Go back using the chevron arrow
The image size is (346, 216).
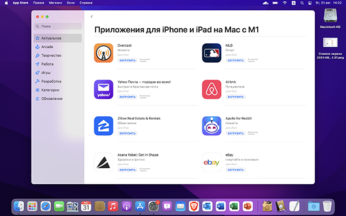(x=92, y=17)
